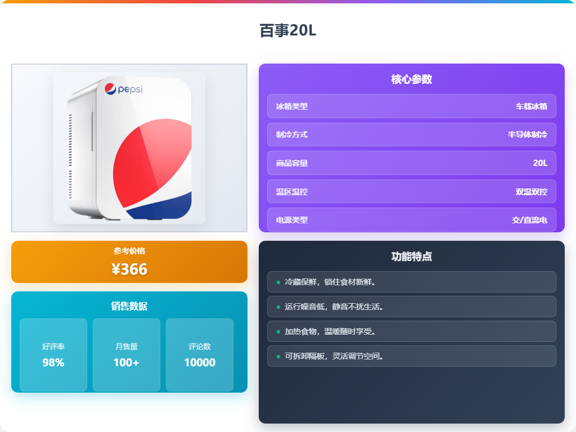Click the Pepsi logo on the fridge

pos(123,89)
